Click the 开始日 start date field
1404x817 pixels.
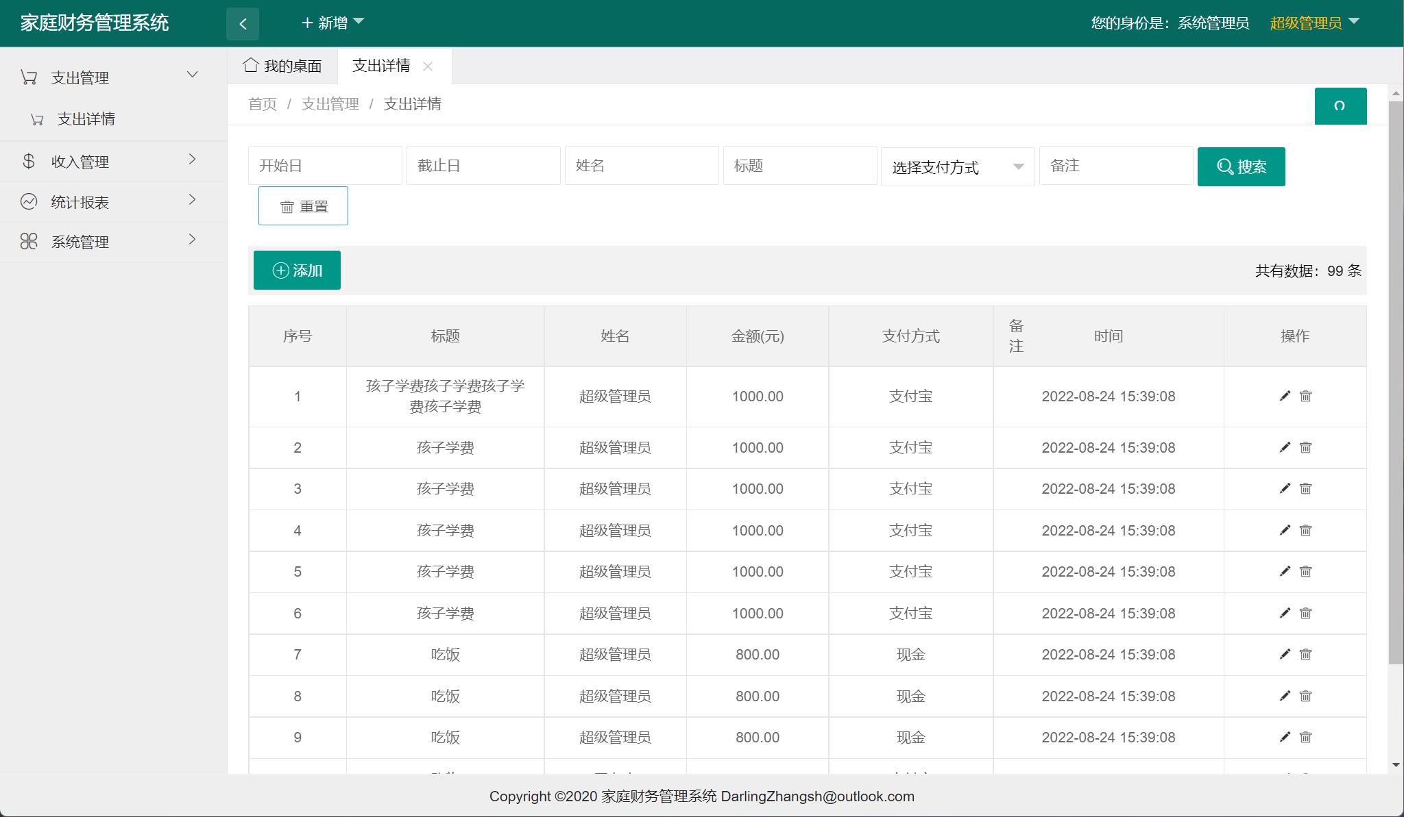tap(325, 165)
